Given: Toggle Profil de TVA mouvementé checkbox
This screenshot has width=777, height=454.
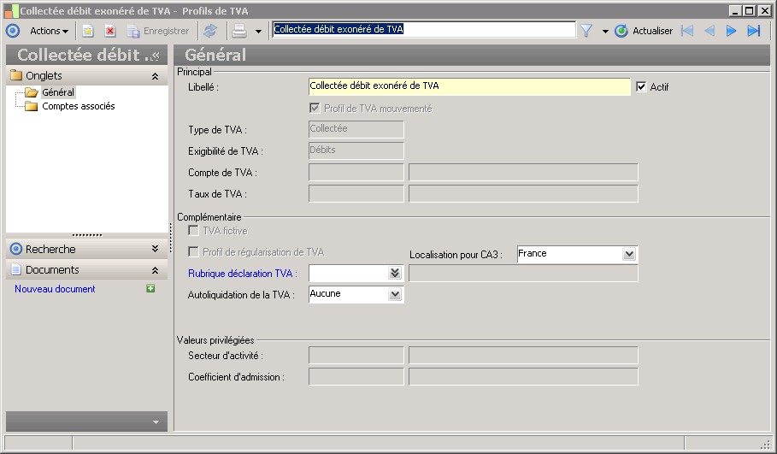Looking at the screenshot, I should coord(315,108).
